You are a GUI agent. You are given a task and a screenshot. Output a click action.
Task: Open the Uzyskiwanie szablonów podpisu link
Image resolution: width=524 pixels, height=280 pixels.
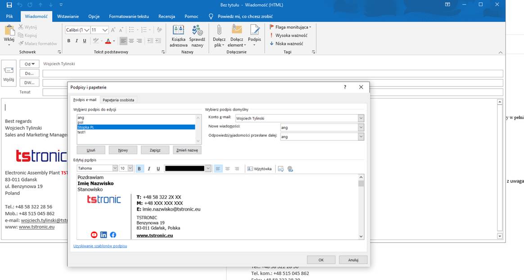point(100,246)
